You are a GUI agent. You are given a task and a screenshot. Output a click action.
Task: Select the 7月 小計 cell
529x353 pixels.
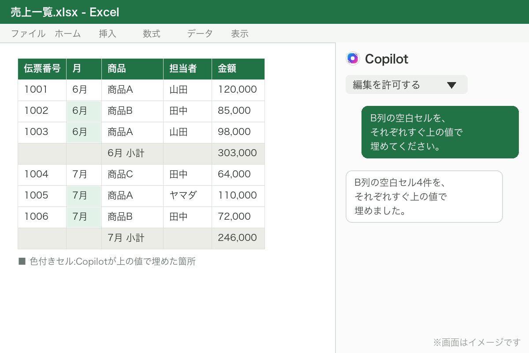coord(133,238)
